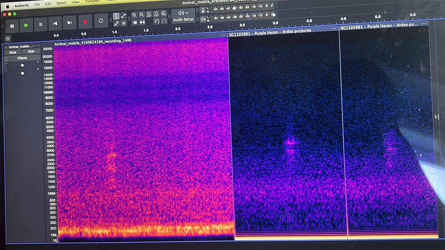Pause playback with the Pause button
Screen dimensions: 445x250
12,26
